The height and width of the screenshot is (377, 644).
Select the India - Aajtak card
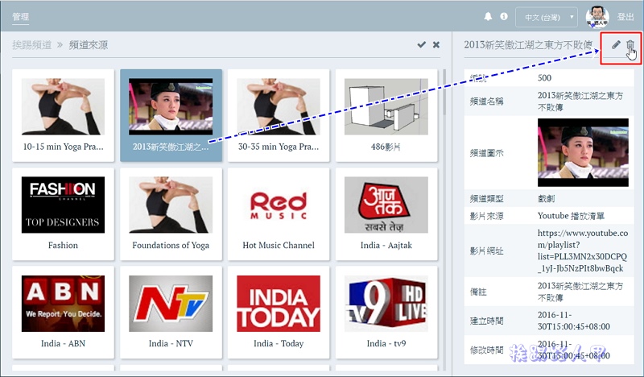(x=386, y=213)
